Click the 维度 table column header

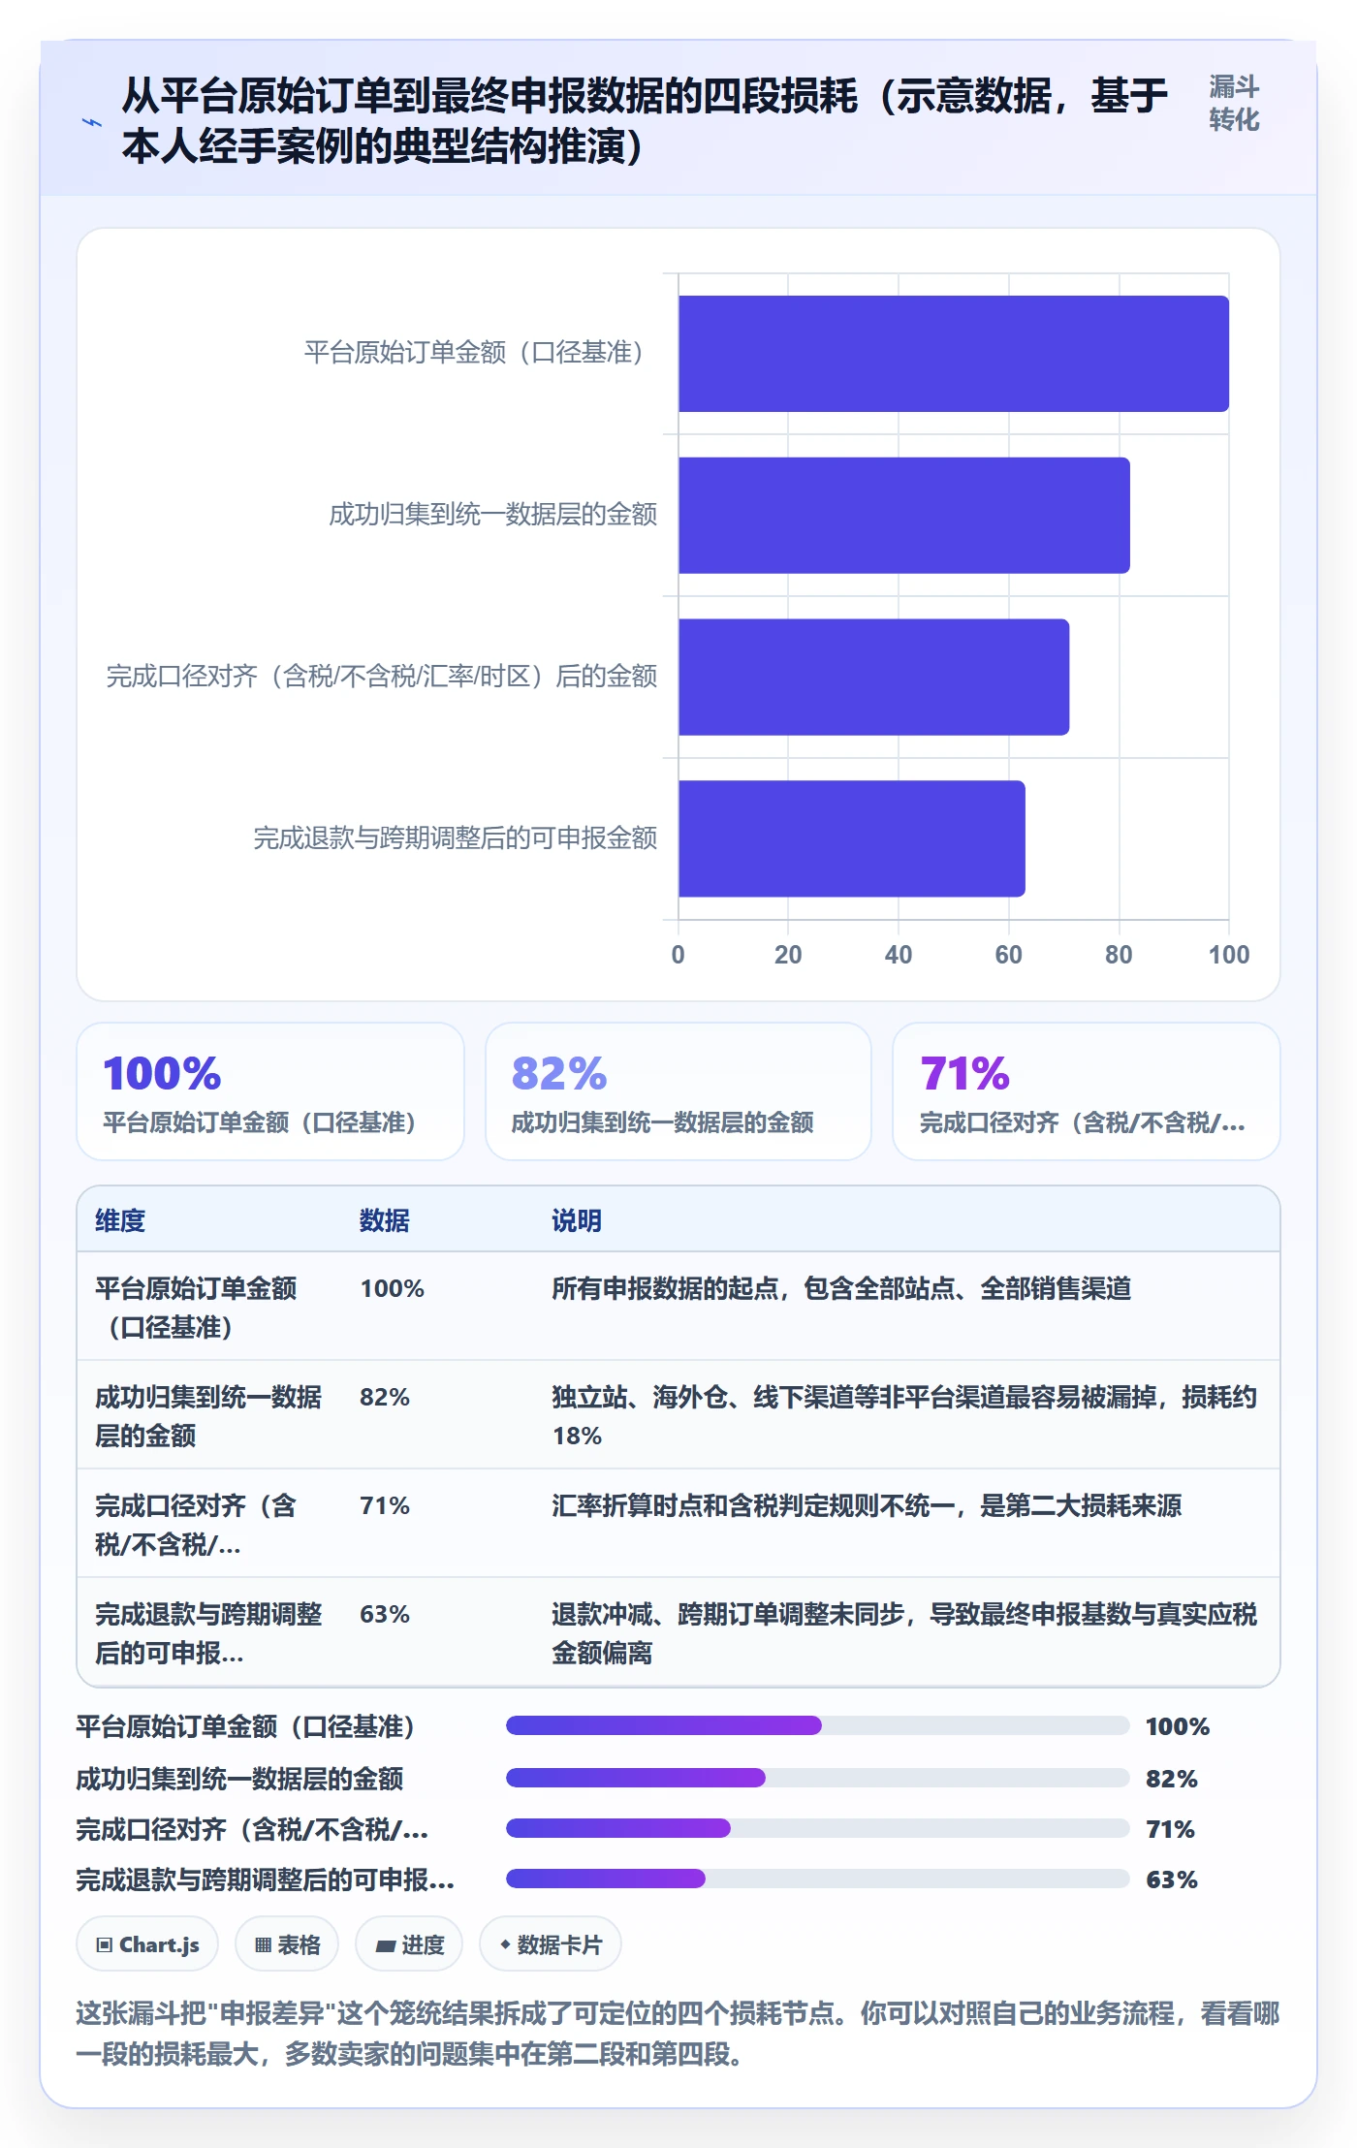[x=120, y=1220]
